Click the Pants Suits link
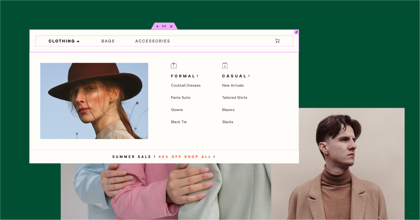Screen dimensions: 420x220 tap(181, 98)
